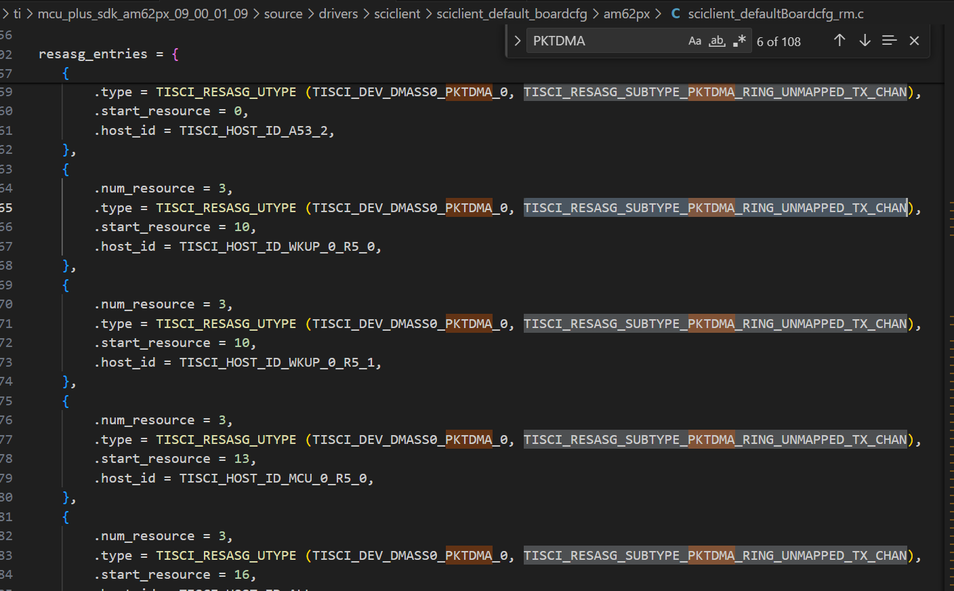Open the mcu_plus_sdk_am62px_09_00_01_09 breadcrumb dropdown

click(x=143, y=13)
